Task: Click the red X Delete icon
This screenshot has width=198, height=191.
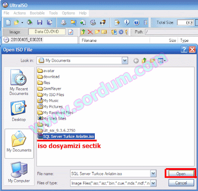Action: 90,32
